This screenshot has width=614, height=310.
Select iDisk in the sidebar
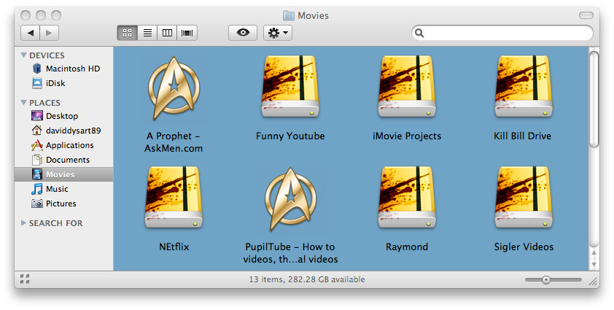pos(64,83)
